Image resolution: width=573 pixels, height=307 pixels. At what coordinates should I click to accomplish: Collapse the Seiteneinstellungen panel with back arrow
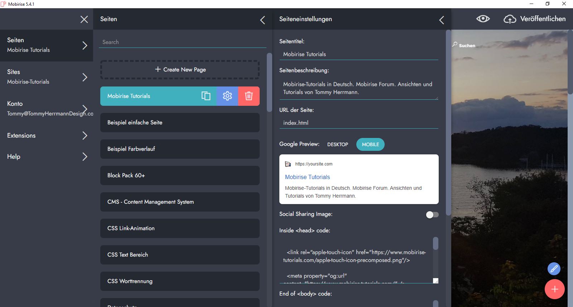tap(442, 20)
